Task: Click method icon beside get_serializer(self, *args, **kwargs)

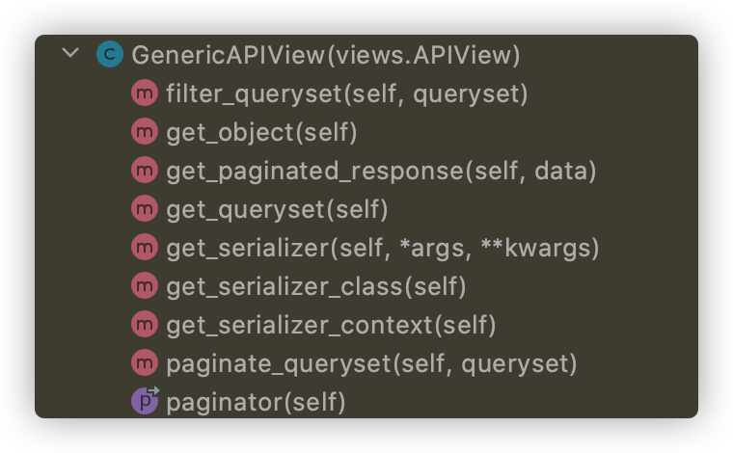Action: [145, 247]
